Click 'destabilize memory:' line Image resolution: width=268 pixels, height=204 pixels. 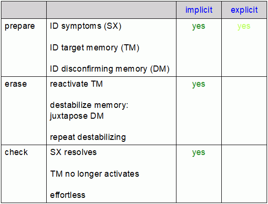[89, 105]
